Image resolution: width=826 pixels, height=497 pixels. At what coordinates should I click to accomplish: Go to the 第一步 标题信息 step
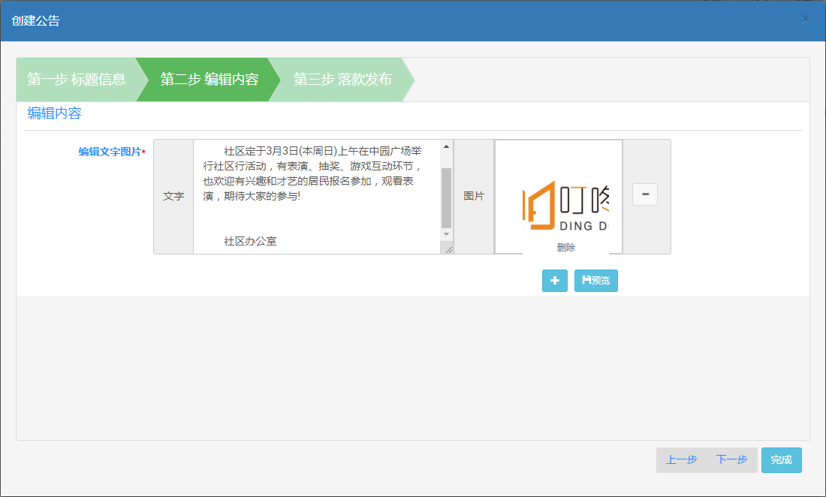point(76,80)
